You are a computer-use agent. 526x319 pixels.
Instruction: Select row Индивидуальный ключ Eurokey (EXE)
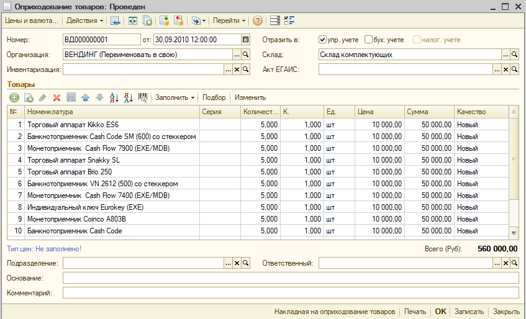[258, 207]
